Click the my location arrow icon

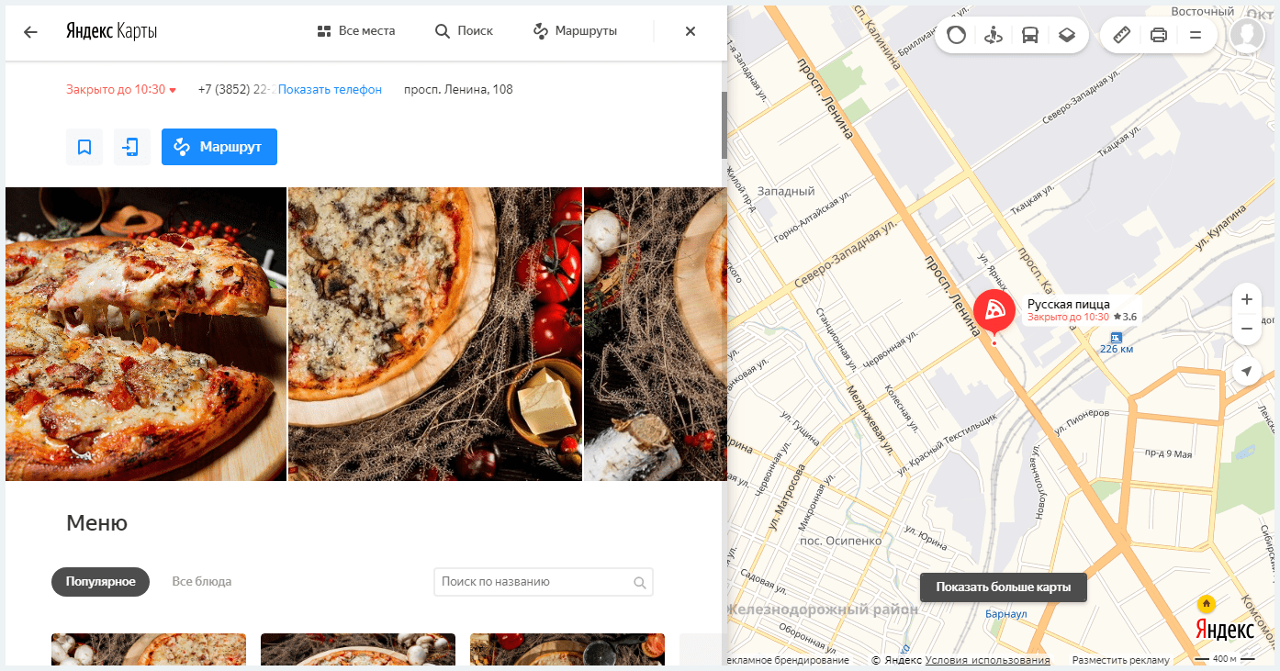point(1246,372)
